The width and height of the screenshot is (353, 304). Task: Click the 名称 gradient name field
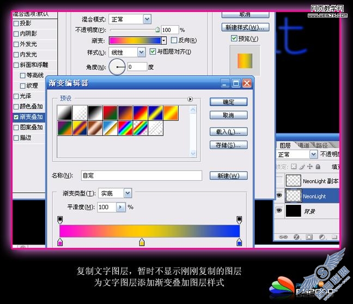[142, 175]
